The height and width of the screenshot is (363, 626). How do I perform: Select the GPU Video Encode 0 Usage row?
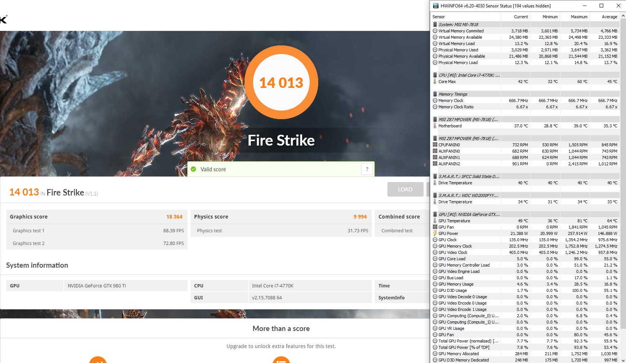coord(525,303)
